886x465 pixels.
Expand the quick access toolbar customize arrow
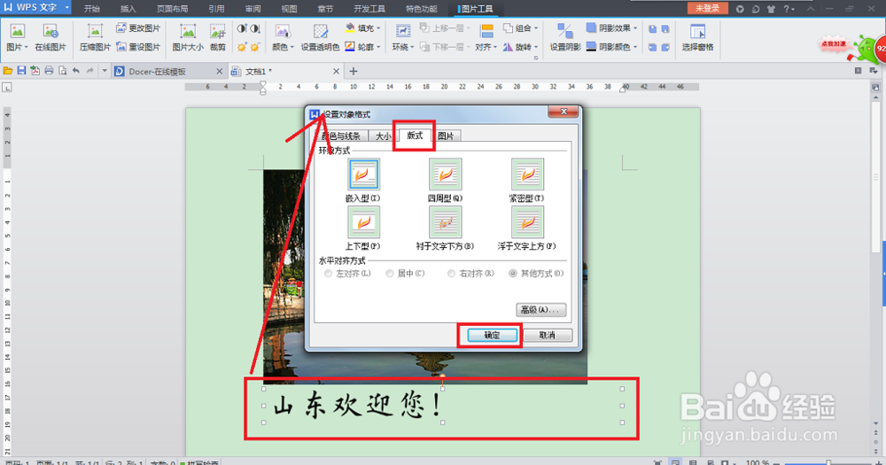click(105, 71)
